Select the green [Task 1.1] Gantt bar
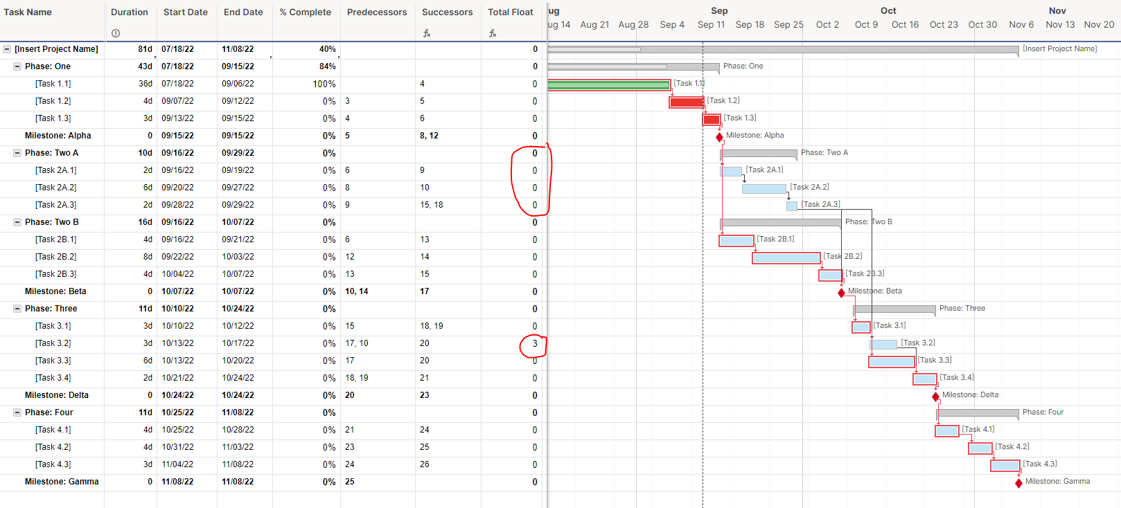The height and width of the screenshot is (508, 1121). point(609,85)
